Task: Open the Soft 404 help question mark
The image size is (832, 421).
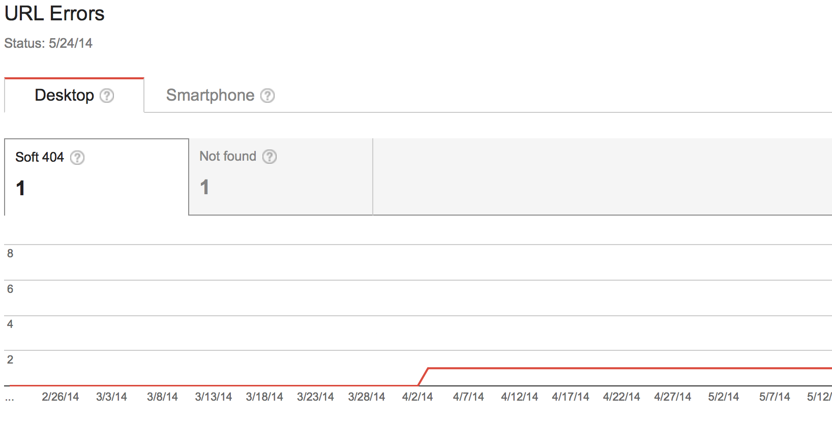Action: coord(77,158)
